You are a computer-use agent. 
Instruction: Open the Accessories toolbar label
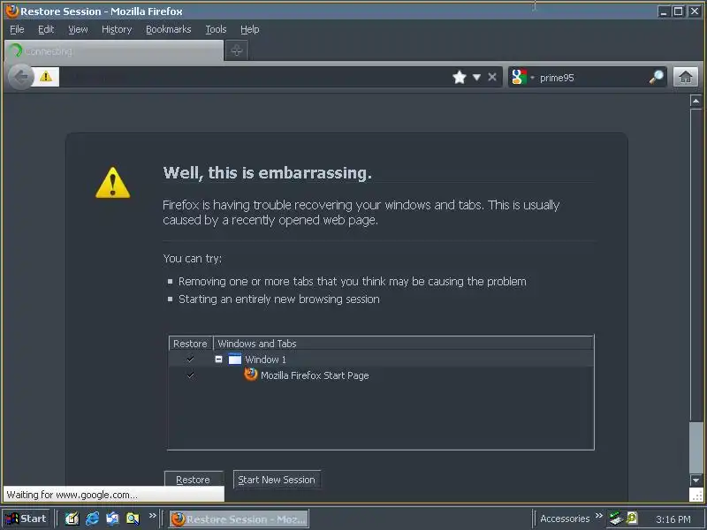[565, 519]
